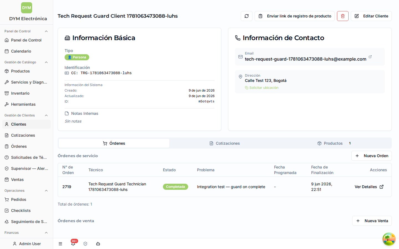This screenshot has height=249, width=399.
Task: Click the red trash delete client icon
Action: [x=343, y=16]
